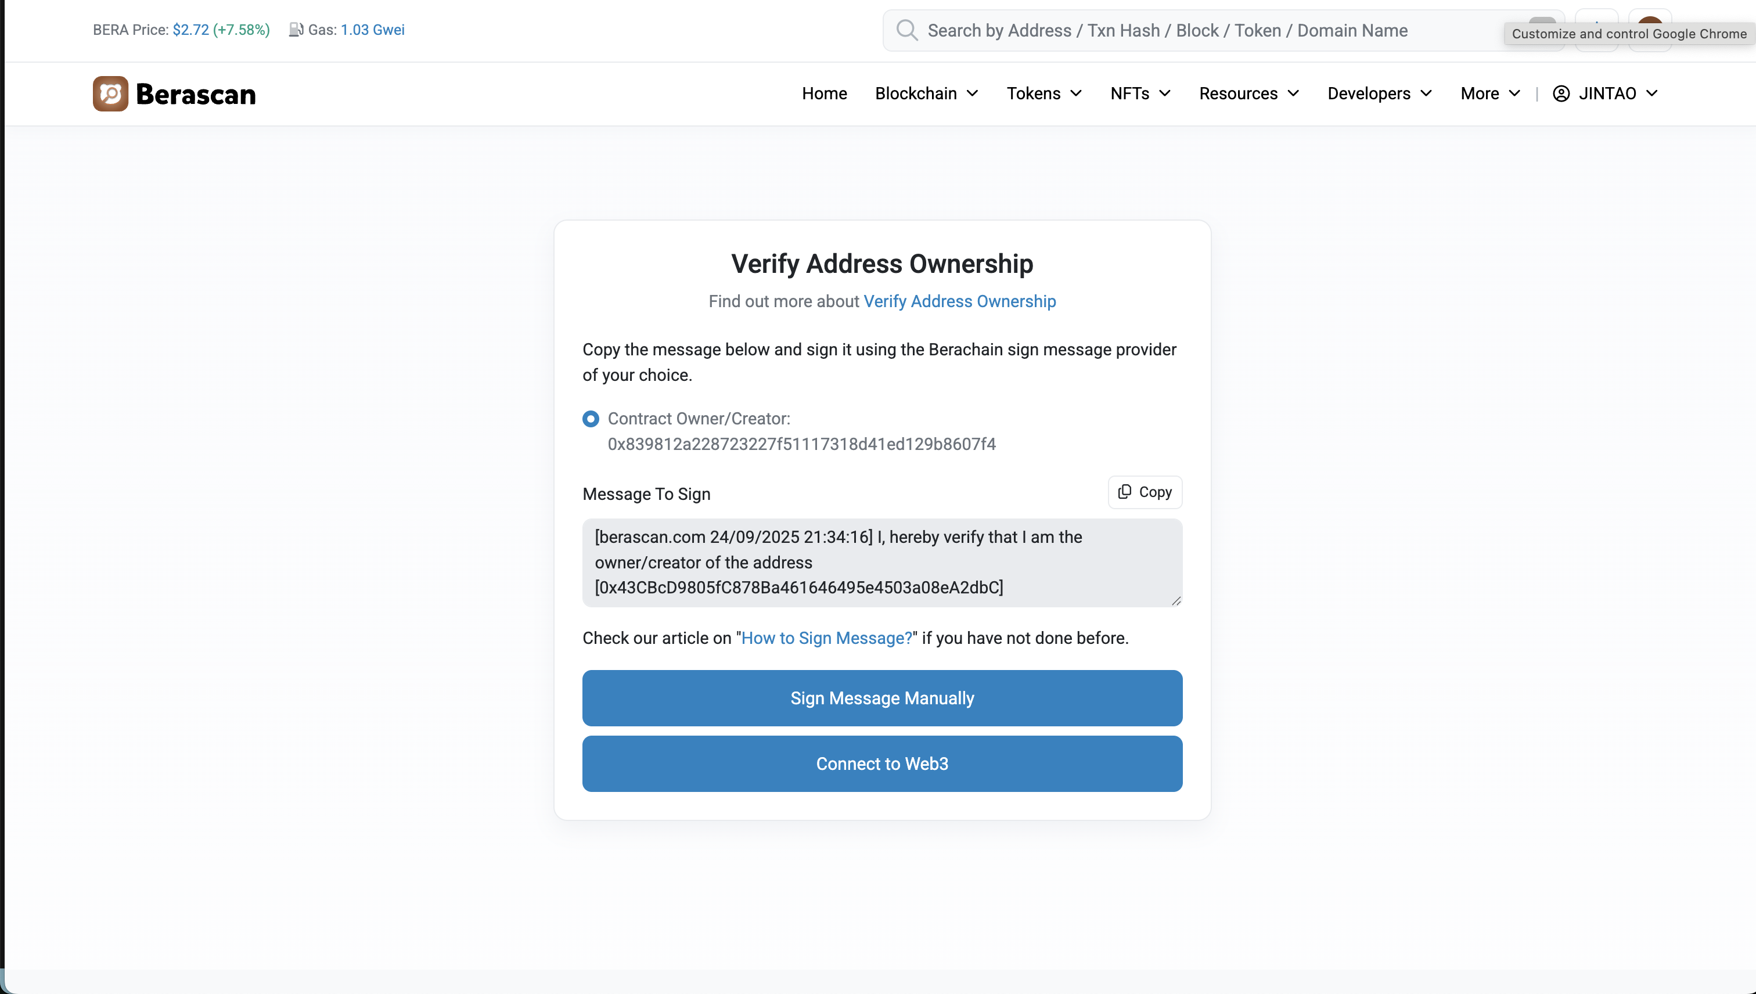Image resolution: width=1756 pixels, height=994 pixels.
Task: Open the More dropdown menu
Action: tap(1491, 93)
